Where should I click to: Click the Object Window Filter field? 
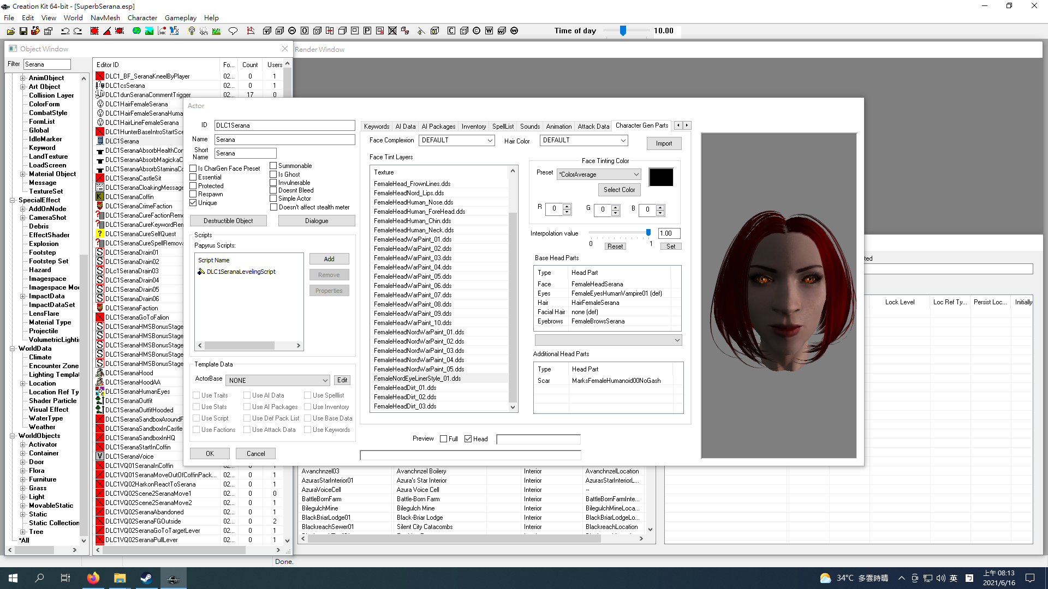(x=47, y=64)
